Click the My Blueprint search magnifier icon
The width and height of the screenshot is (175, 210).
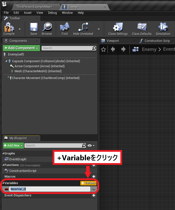coord(84,146)
